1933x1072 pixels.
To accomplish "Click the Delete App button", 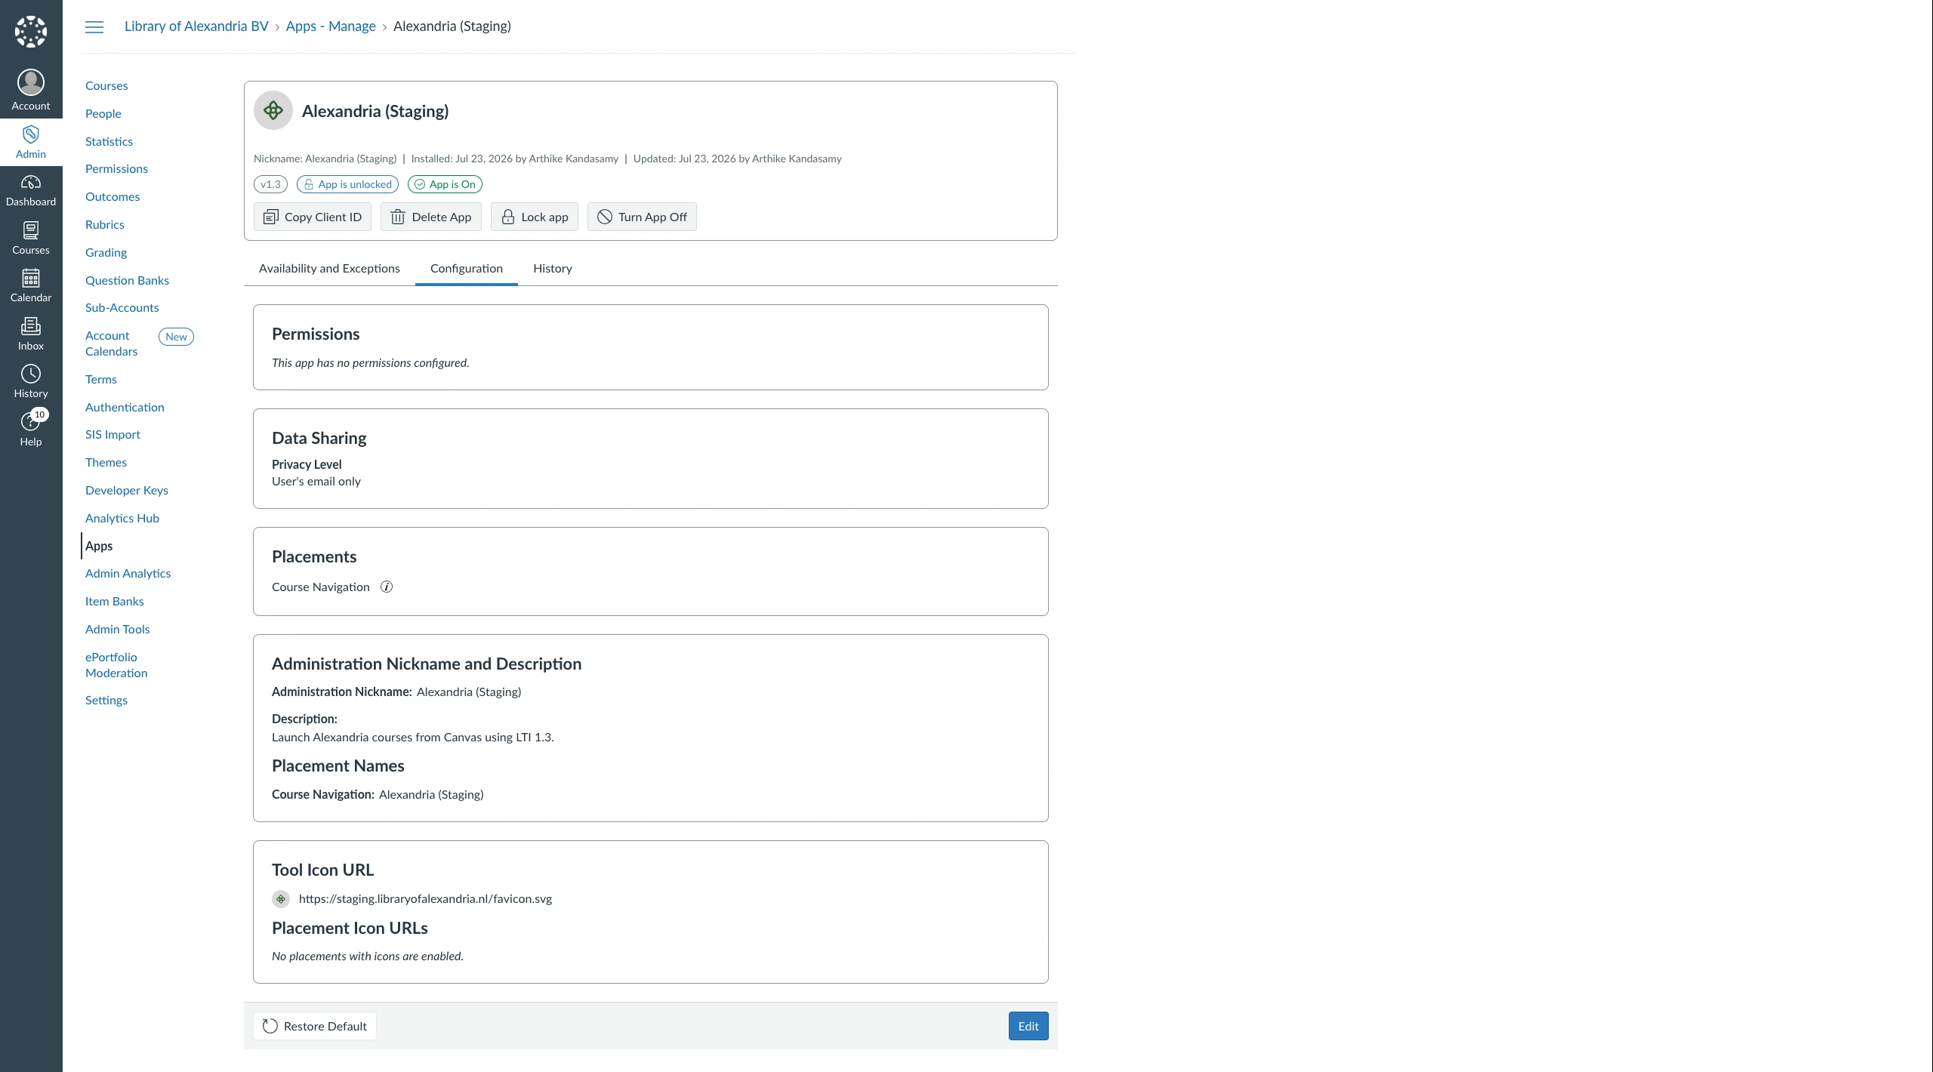I will coord(431,217).
